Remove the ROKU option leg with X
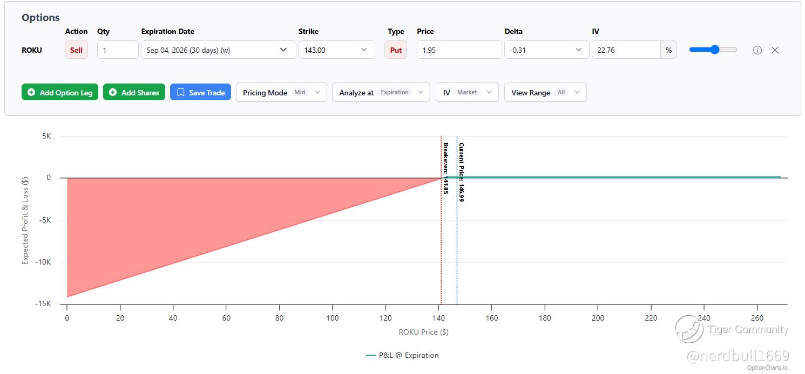 coord(775,50)
